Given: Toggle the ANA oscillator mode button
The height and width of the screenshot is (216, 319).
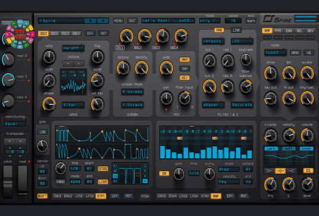Looking at the screenshot, I should pos(184,60).
